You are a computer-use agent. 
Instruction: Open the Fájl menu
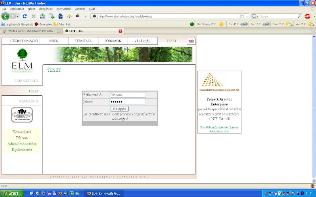click(4, 9)
